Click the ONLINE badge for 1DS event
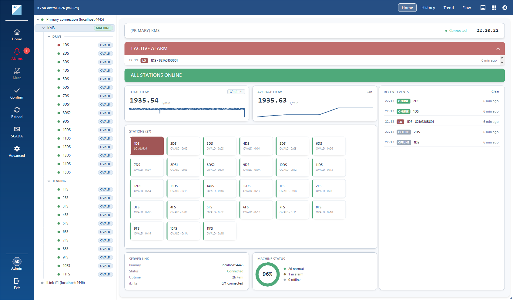 pos(403,111)
